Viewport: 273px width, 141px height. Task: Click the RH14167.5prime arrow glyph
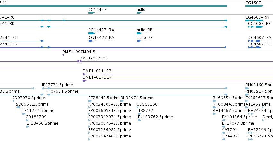[214, 114]
